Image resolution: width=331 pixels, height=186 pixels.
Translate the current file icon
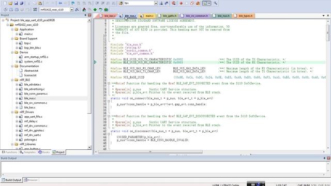pyautogui.click(x=6, y=9)
